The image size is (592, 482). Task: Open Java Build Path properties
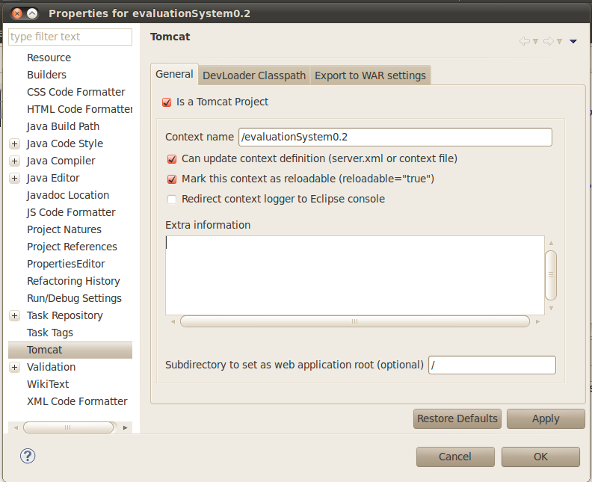coord(63,126)
